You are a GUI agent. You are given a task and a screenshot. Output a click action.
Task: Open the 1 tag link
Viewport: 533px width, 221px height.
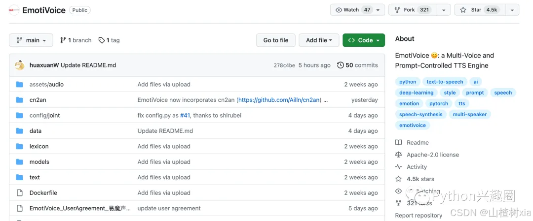[109, 40]
